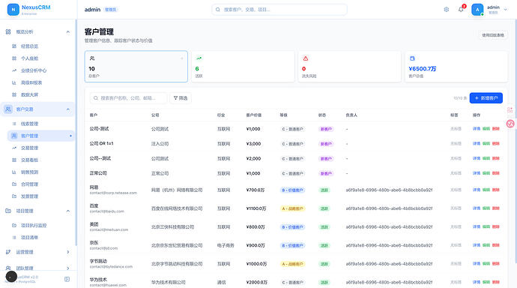
Task: Click the dark round button at bottom-left
Action: tap(11, 277)
